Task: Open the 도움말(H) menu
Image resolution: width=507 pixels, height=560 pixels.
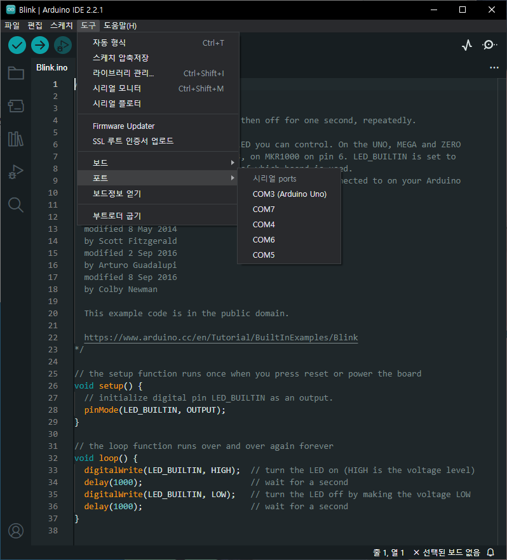Action: (x=120, y=25)
